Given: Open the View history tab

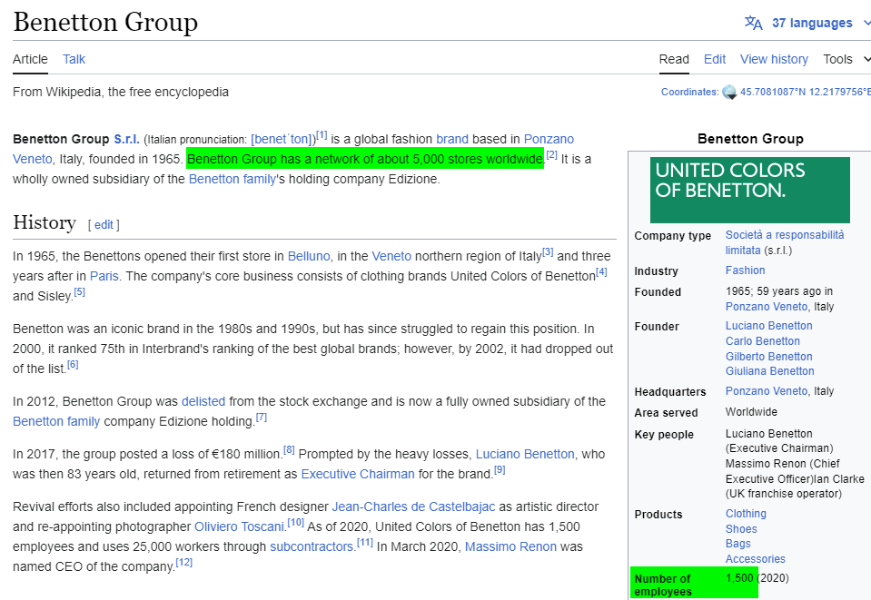Looking at the screenshot, I should click(x=774, y=59).
